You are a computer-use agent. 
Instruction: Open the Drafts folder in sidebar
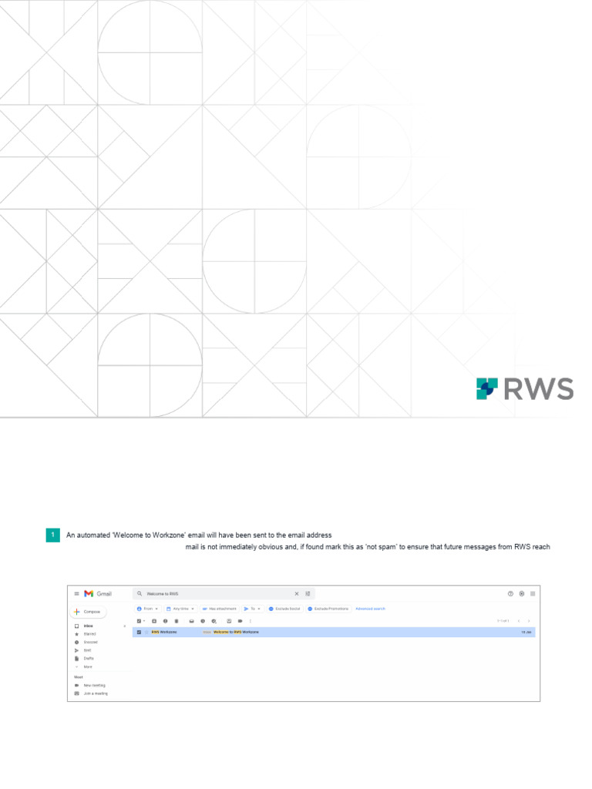click(87, 658)
